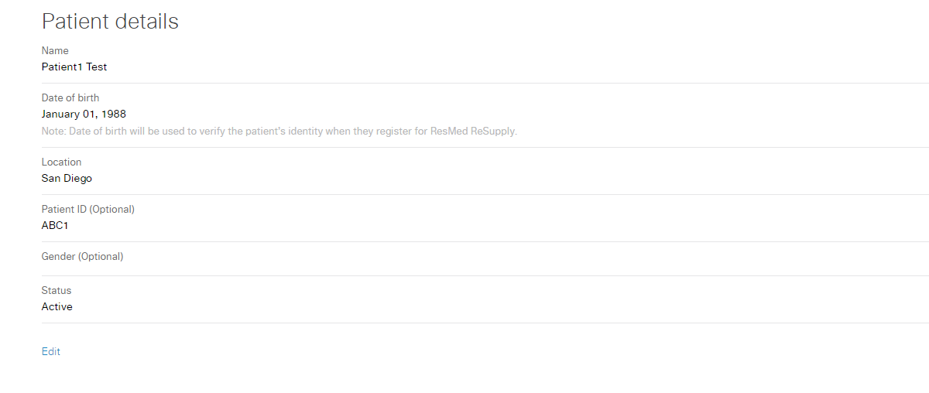This screenshot has width=929, height=393.
Task: Click the Date of birth label
Action: (x=70, y=98)
